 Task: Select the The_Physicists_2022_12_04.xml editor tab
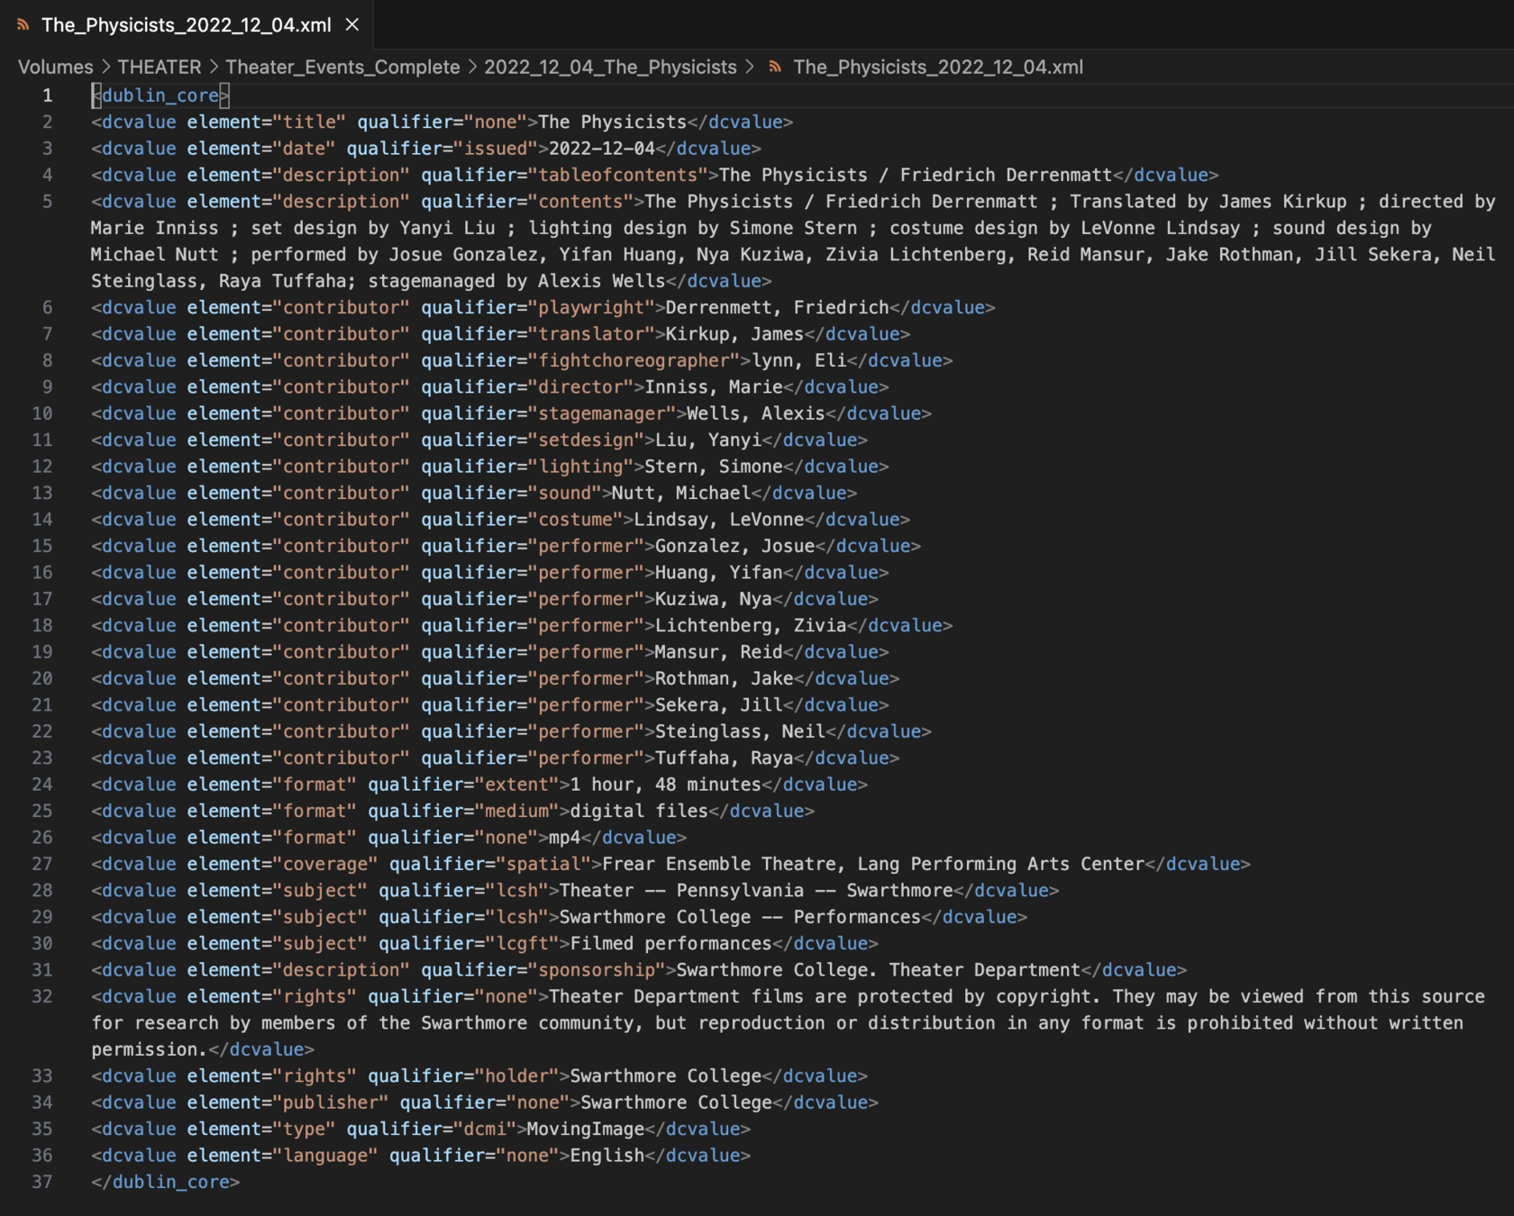[187, 24]
